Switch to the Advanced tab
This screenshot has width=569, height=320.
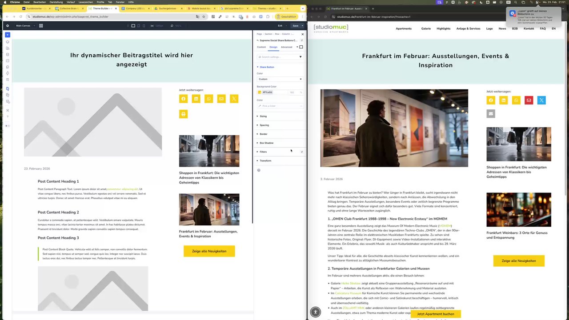click(x=286, y=47)
